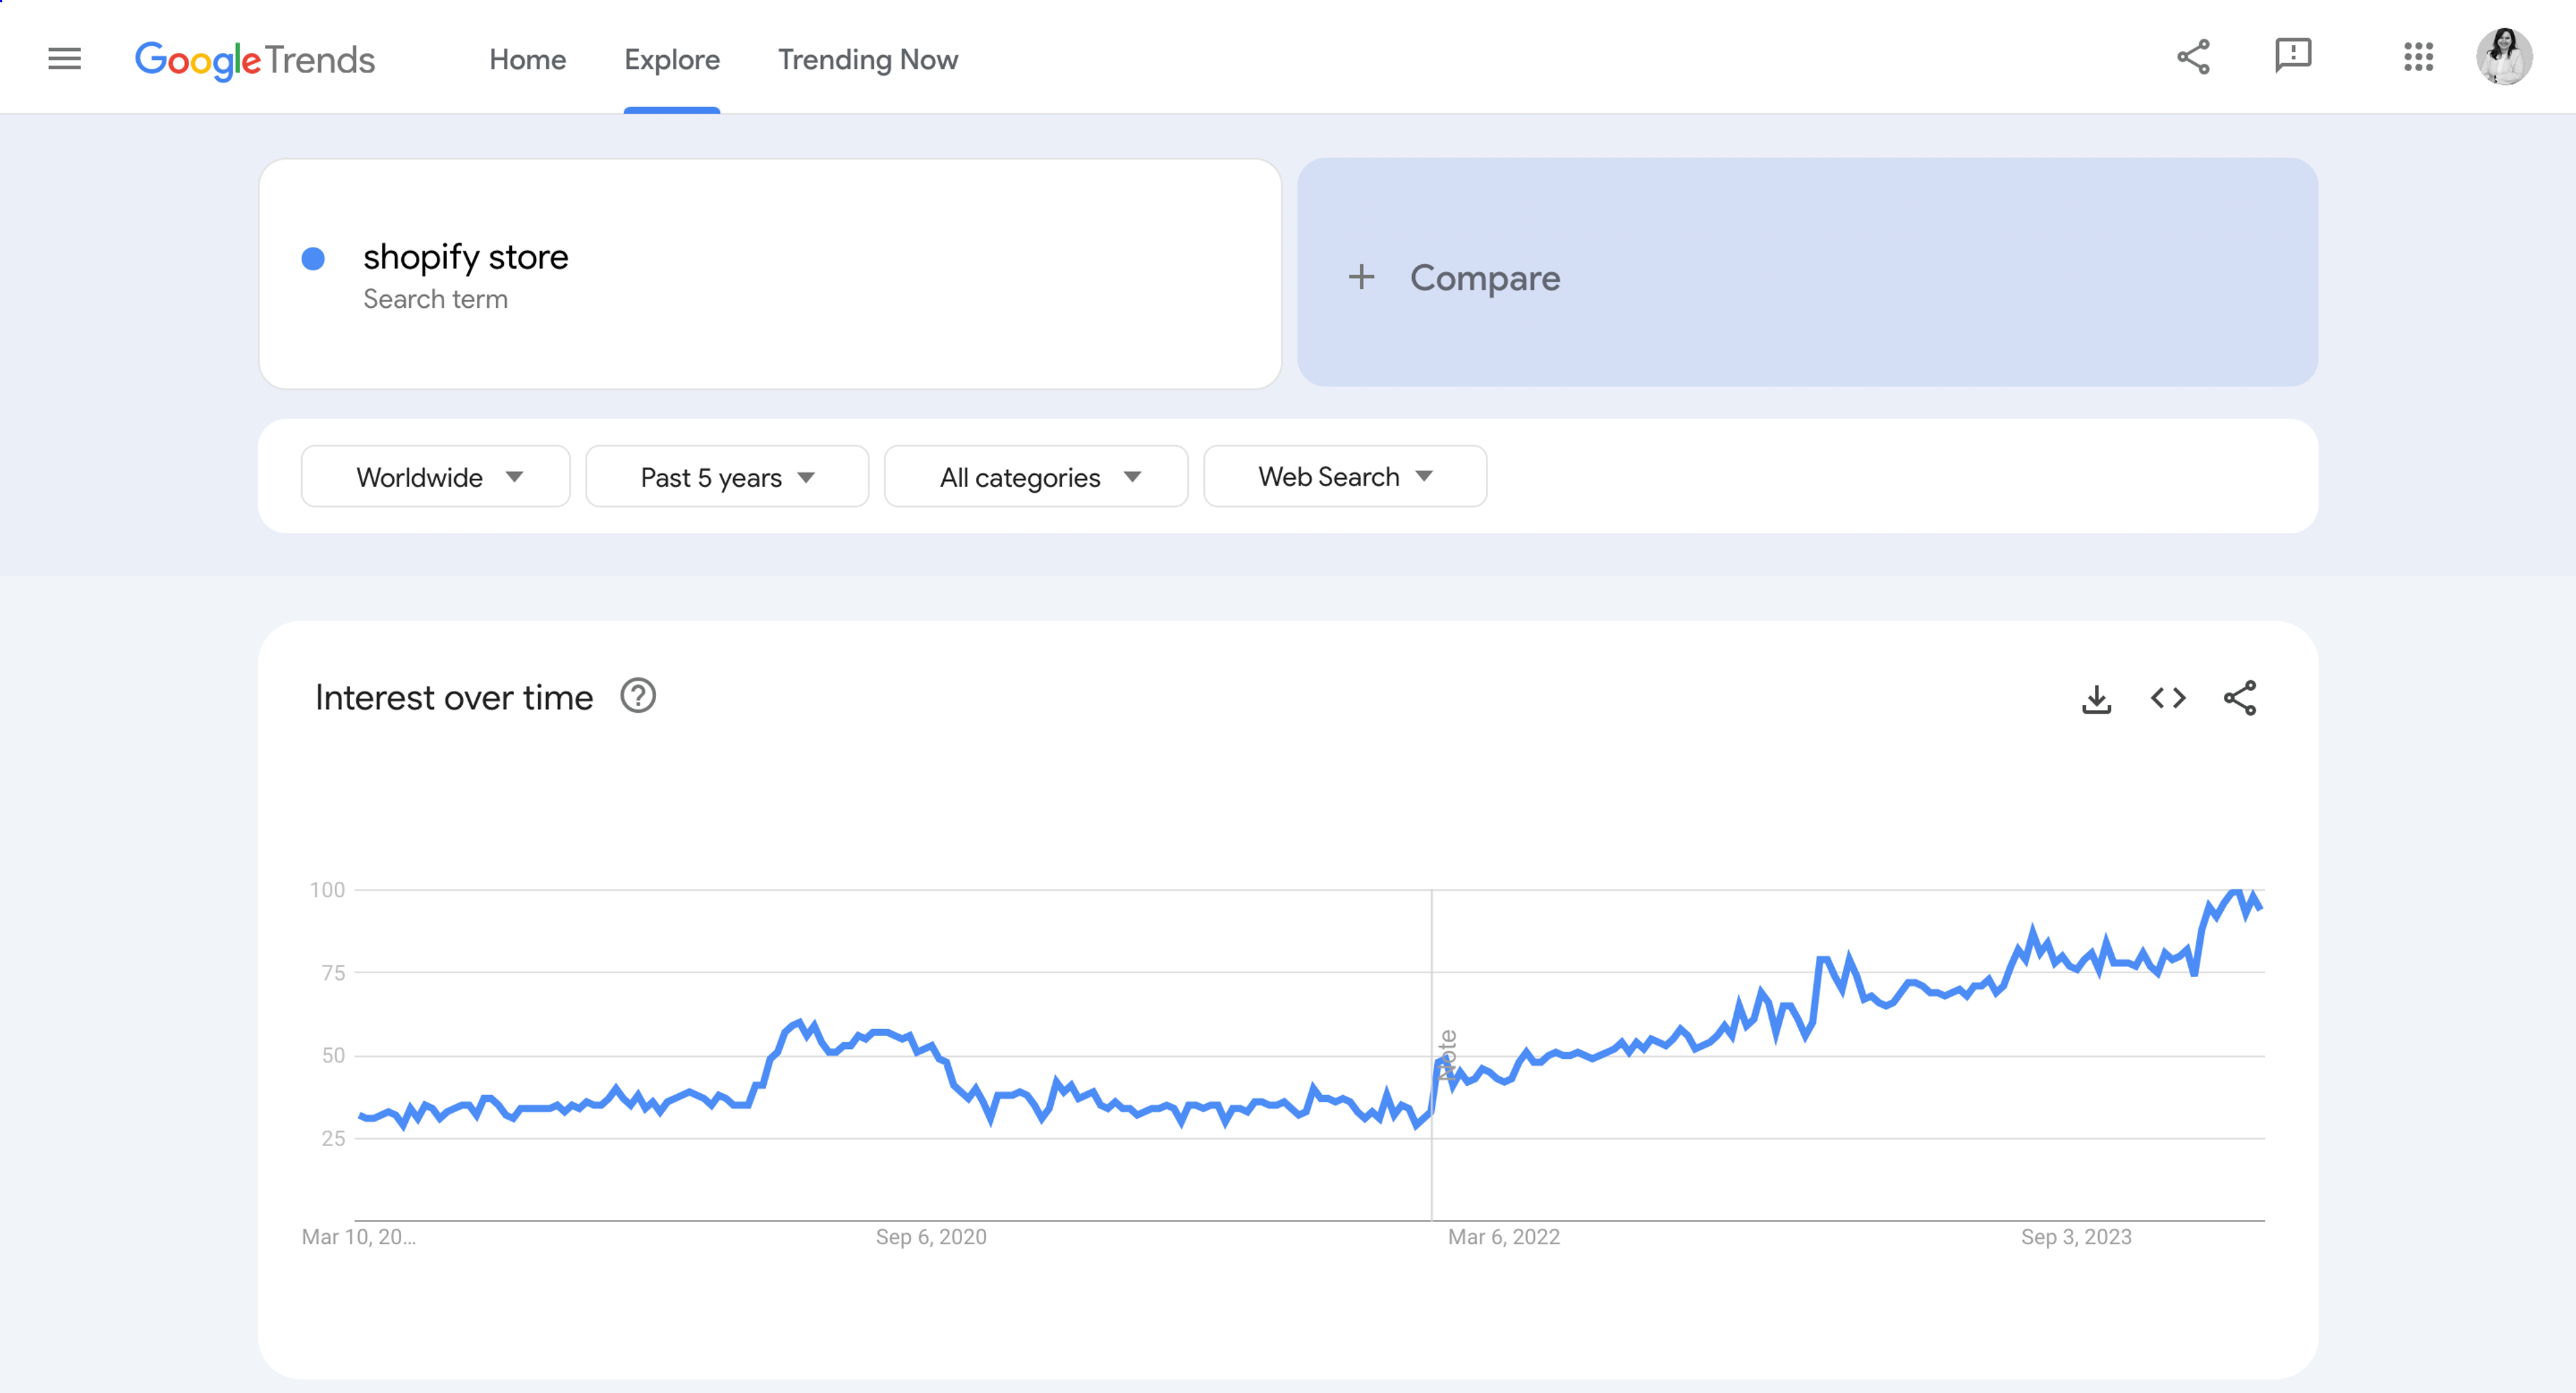Click the Sep 3, 2023 axis label
Viewport: 2576px width, 1393px height.
tap(2076, 1237)
